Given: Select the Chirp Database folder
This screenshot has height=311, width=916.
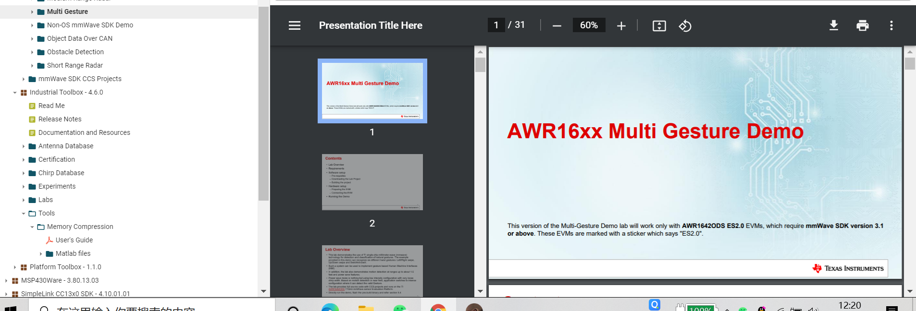Looking at the screenshot, I should pyautogui.click(x=61, y=173).
